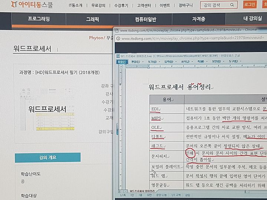This screenshot has width=267, height=200.
Task: Click the 워드 랩 table cell
Action: (x=167, y=176)
